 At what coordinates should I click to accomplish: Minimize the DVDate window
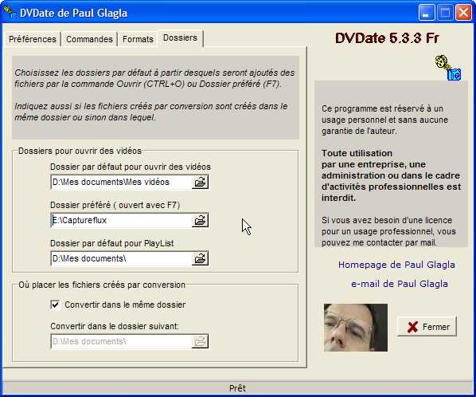tap(426, 13)
